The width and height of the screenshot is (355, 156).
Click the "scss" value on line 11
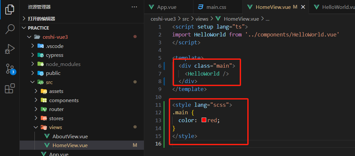point(219,105)
